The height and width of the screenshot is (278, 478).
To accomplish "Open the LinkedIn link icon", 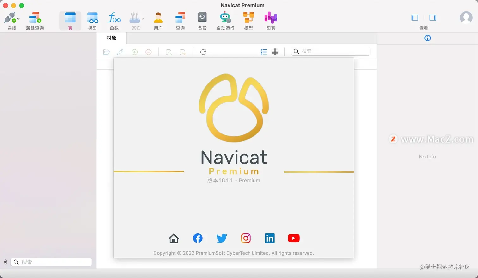I will tap(270, 238).
